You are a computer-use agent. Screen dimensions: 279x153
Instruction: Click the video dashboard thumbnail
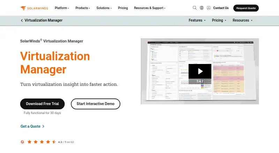coord(200,71)
